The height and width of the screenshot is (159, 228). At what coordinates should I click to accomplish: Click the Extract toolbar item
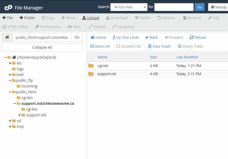(97, 27)
